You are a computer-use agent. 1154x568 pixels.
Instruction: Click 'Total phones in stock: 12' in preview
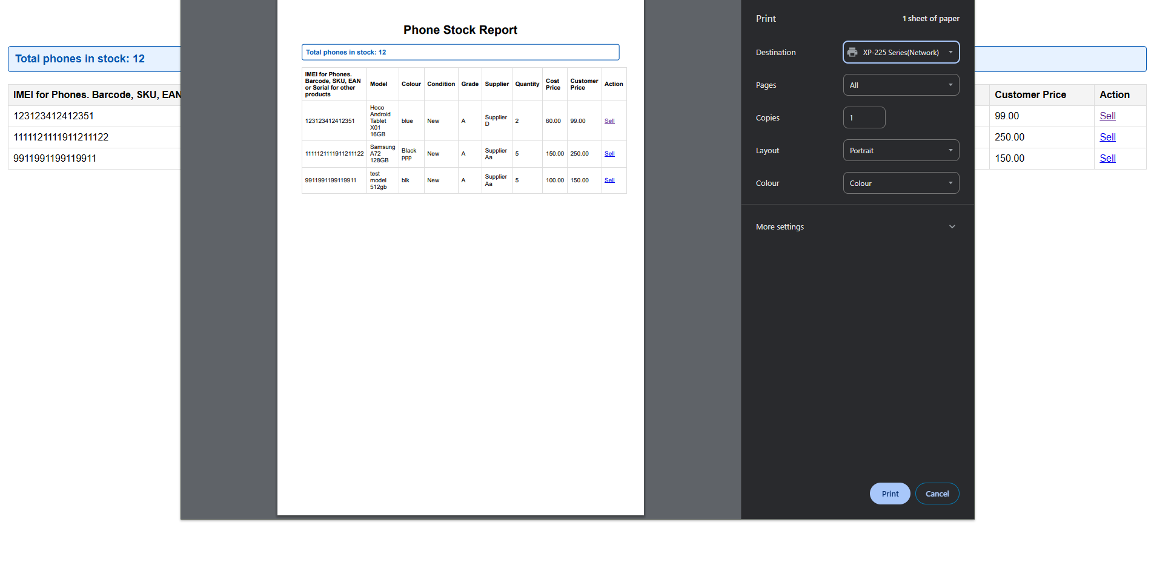pyautogui.click(x=346, y=52)
